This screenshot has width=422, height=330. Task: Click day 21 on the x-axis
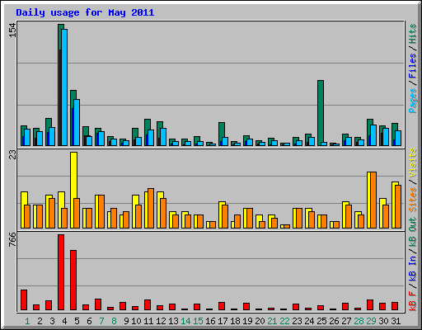click(272, 321)
